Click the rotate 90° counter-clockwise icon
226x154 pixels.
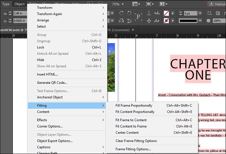coord(130,13)
